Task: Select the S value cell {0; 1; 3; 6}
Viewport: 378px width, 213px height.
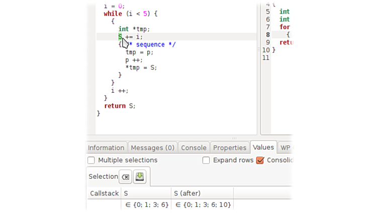Action: point(146,205)
